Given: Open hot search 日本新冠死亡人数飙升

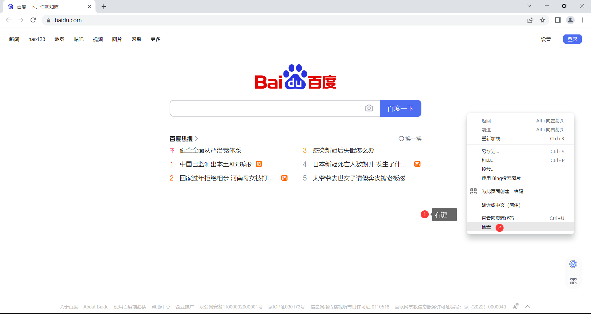Looking at the screenshot, I should [360, 164].
